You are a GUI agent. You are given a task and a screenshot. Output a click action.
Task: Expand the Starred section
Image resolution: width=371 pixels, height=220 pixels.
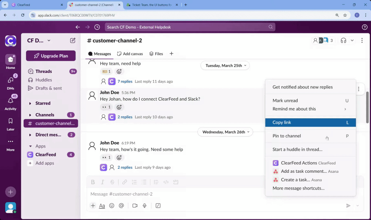[30, 103]
